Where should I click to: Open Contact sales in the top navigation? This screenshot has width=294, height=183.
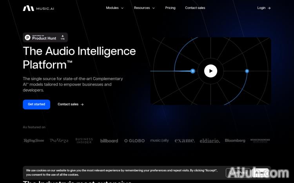195,8
